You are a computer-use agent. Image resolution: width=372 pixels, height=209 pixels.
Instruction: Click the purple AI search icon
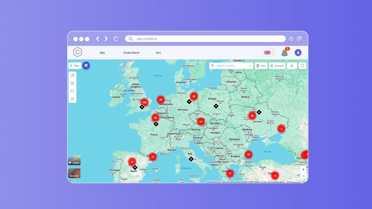click(86, 66)
